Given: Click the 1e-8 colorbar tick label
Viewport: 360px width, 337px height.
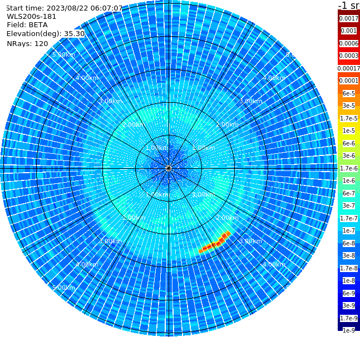Looking at the screenshot, I should click(349, 280).
